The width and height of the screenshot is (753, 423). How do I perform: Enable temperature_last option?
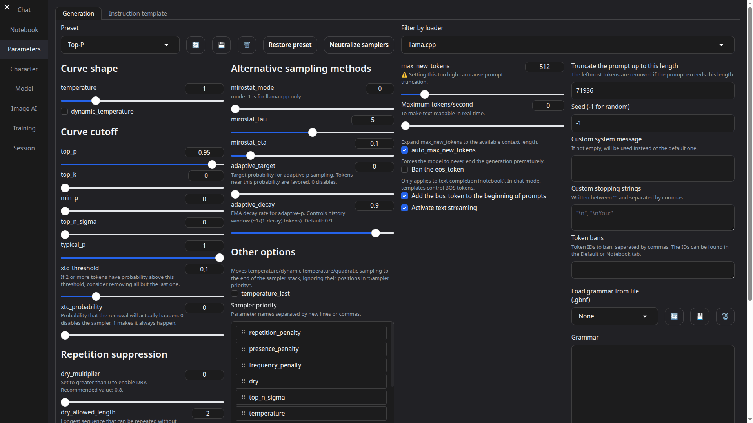(x=235, y=294)
